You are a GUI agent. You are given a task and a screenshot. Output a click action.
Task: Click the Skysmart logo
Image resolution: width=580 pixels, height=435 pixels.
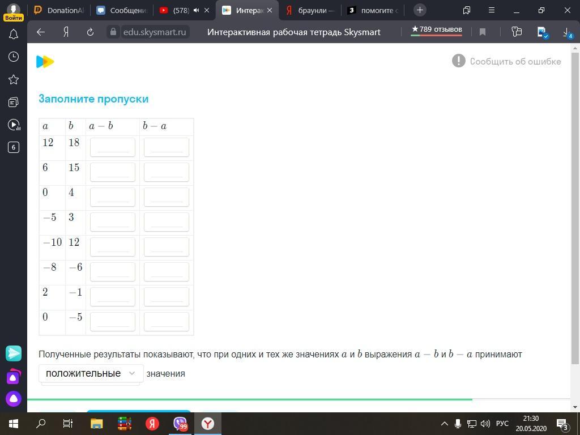(x=45, y=61)
